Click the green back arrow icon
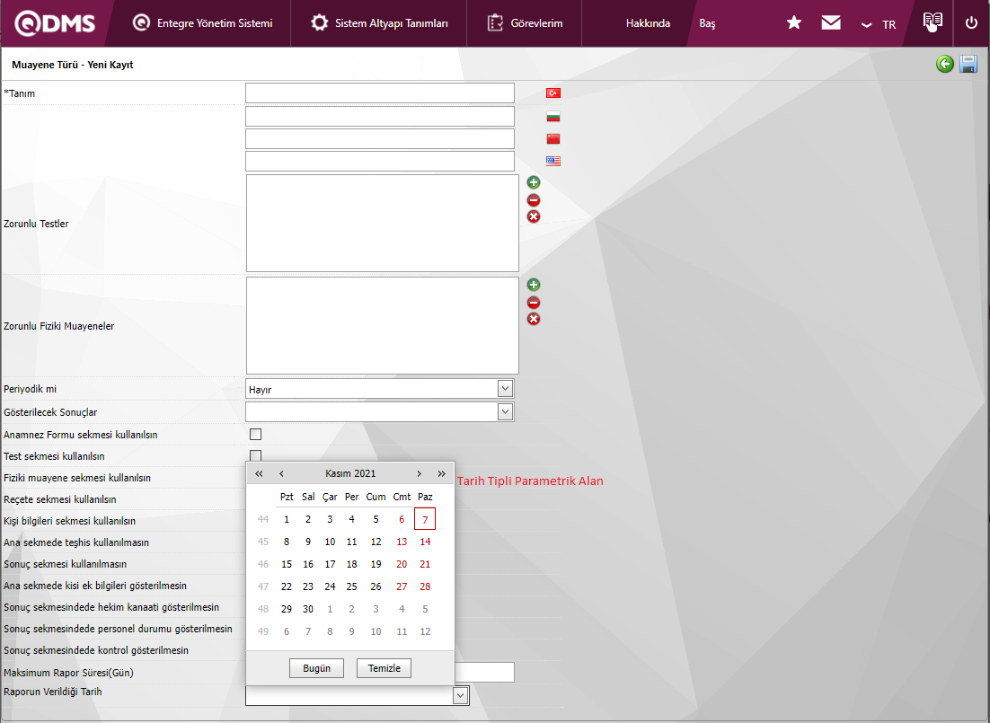The width and height of the screenshot is (990, 723). tap(944, 64)
